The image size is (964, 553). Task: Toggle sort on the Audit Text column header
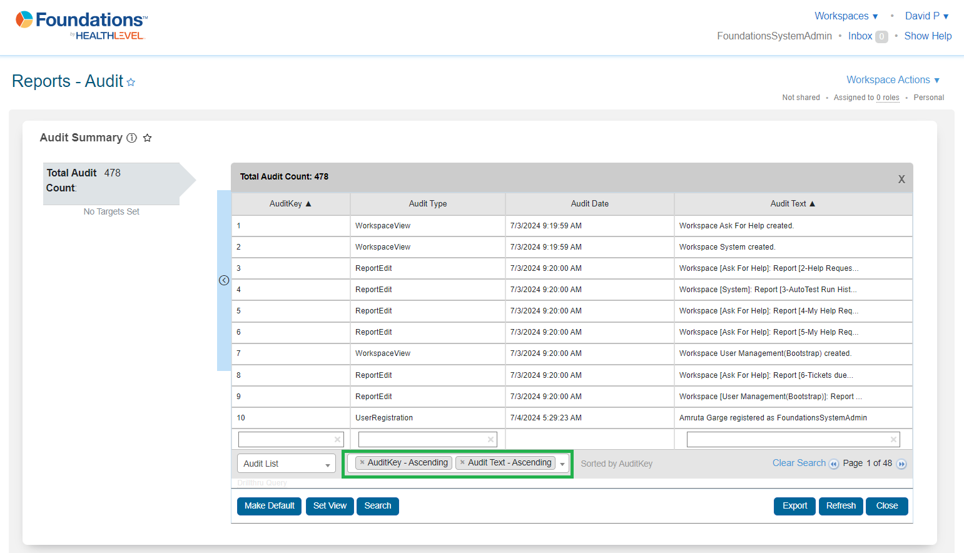click(793, 204)
